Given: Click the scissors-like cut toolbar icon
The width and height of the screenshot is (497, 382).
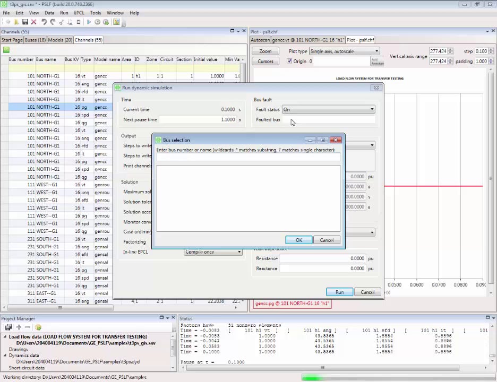Looking at the screenshot, I should 61,22.
